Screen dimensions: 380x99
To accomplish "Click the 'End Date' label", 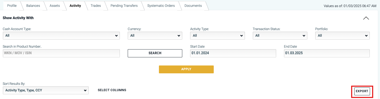I will [291, 47].
